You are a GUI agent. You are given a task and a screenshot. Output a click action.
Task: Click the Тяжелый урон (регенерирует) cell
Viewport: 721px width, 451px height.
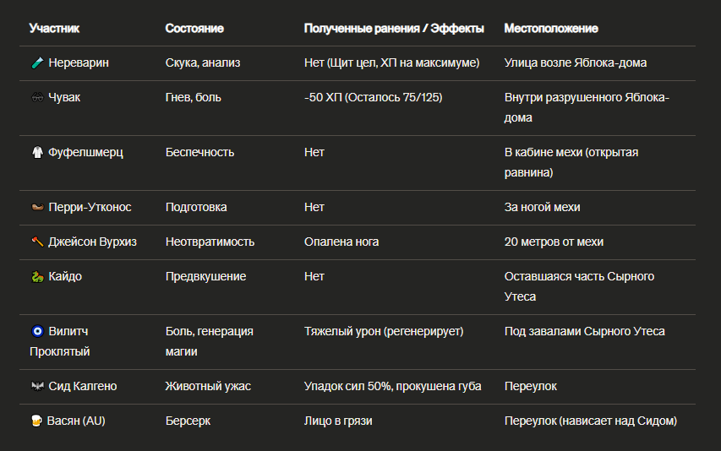tap(384, 331)
